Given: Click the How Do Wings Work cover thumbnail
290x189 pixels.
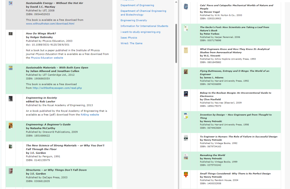Looking at the screenshot, I should [x=10, y=34].
